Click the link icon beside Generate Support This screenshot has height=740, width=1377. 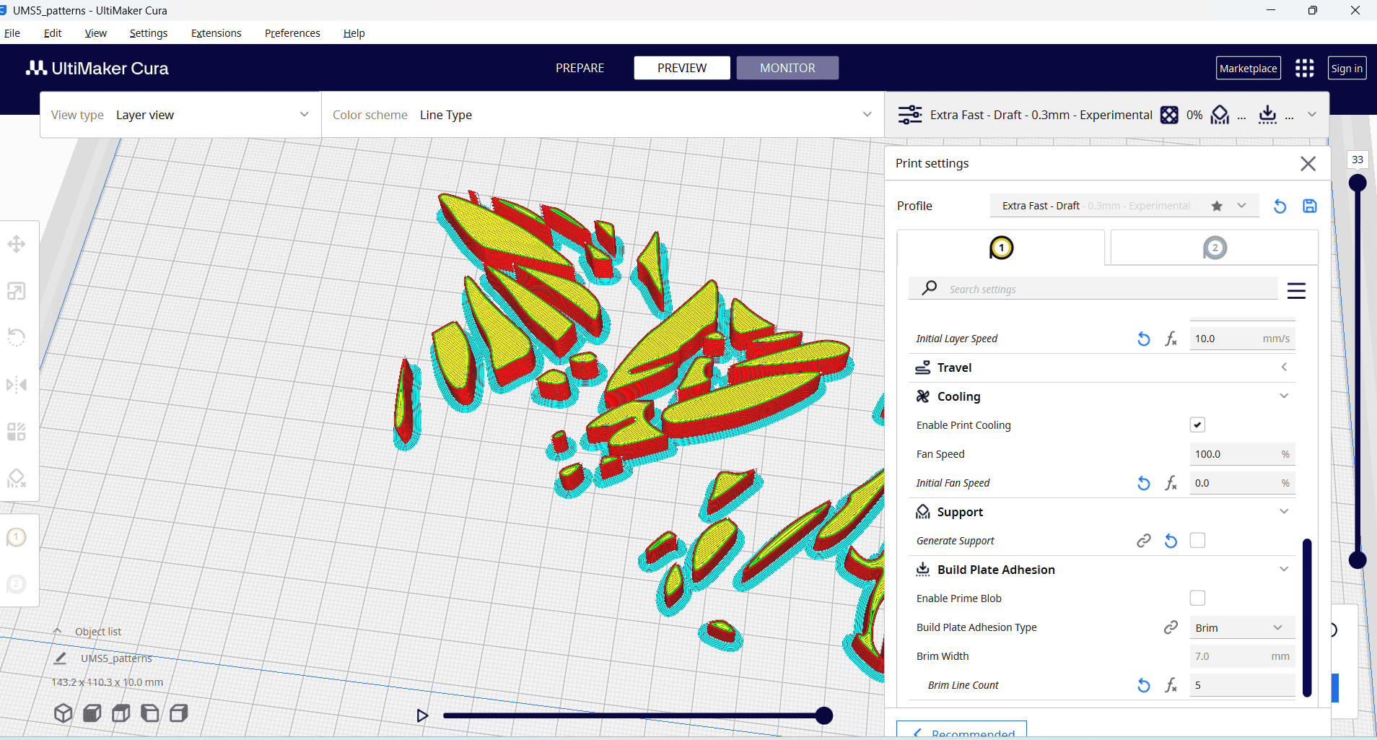coord(1144,541)
